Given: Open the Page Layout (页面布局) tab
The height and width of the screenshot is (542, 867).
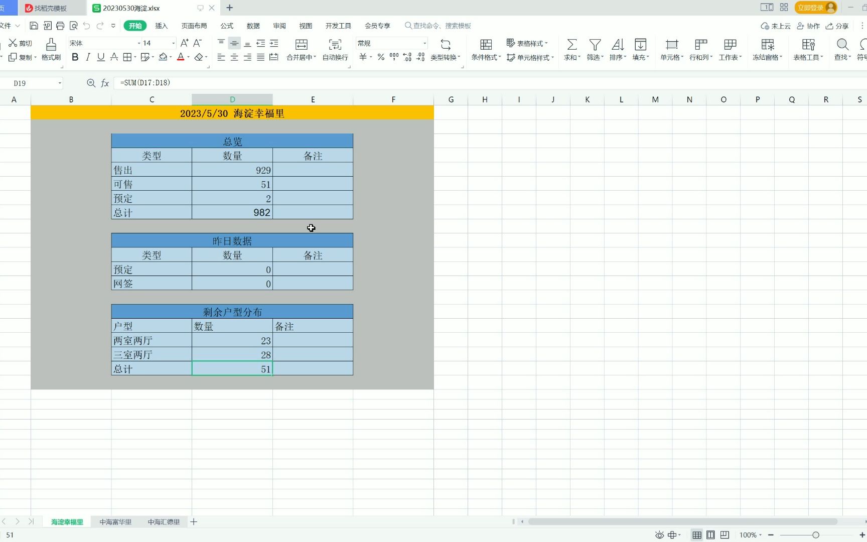Looking at the screenshot, I should (194, 26).
